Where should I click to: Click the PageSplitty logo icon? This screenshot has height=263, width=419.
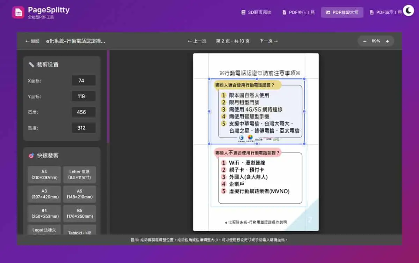[18, 12]
